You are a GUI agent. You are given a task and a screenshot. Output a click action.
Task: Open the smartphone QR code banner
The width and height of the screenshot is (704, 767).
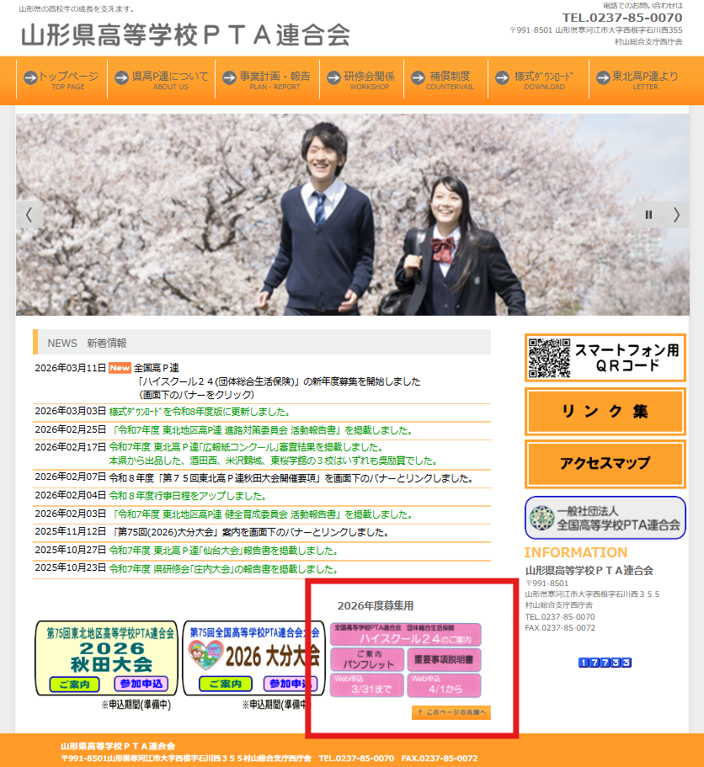605,358
